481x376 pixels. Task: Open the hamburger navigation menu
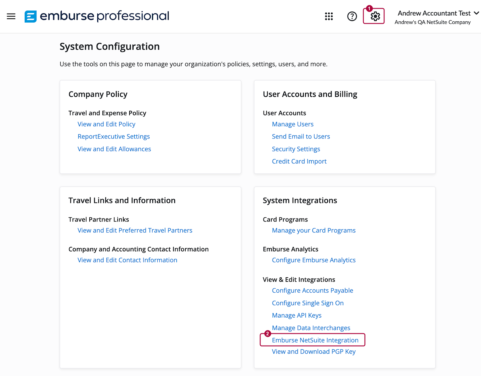tap(11, 16)
